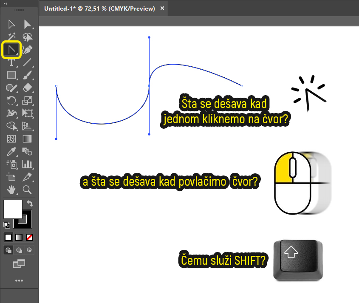Choose the Mesh tool
Image resolution: width=359 pixels, height=303 pixels.
(x=11, y=139)
